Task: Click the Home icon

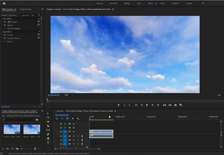Action: [4, 3]
